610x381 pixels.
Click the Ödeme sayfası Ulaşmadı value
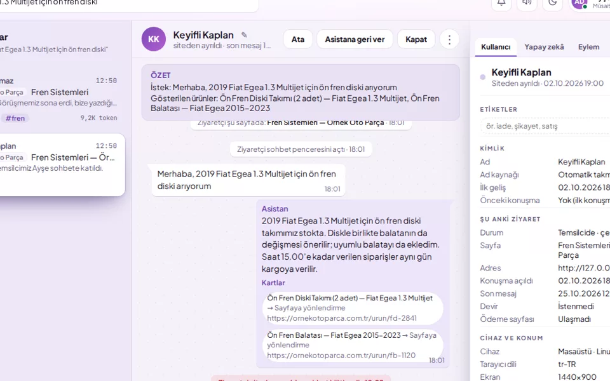574,319
